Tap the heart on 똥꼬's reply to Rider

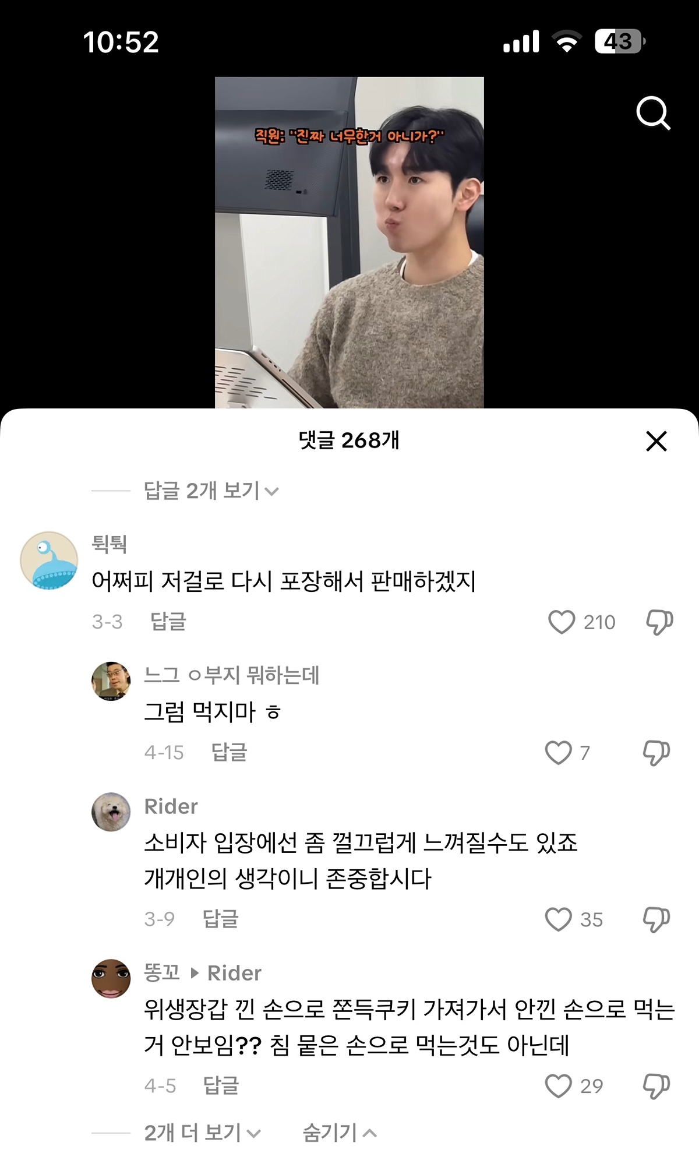point(558,1085)
